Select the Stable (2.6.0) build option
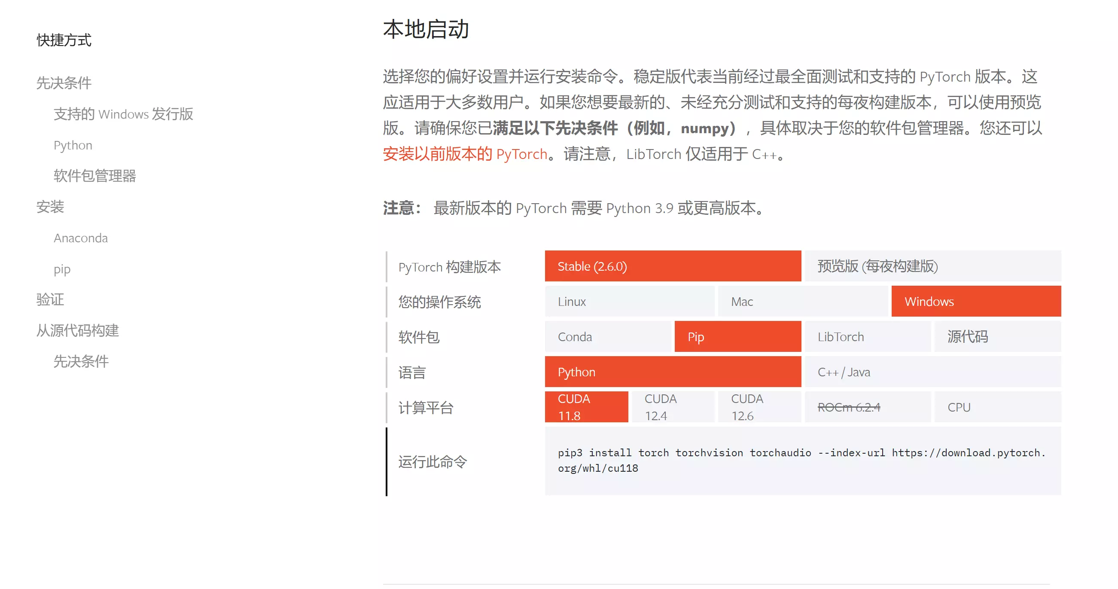 pyautogui.click(x=672, y=266)
